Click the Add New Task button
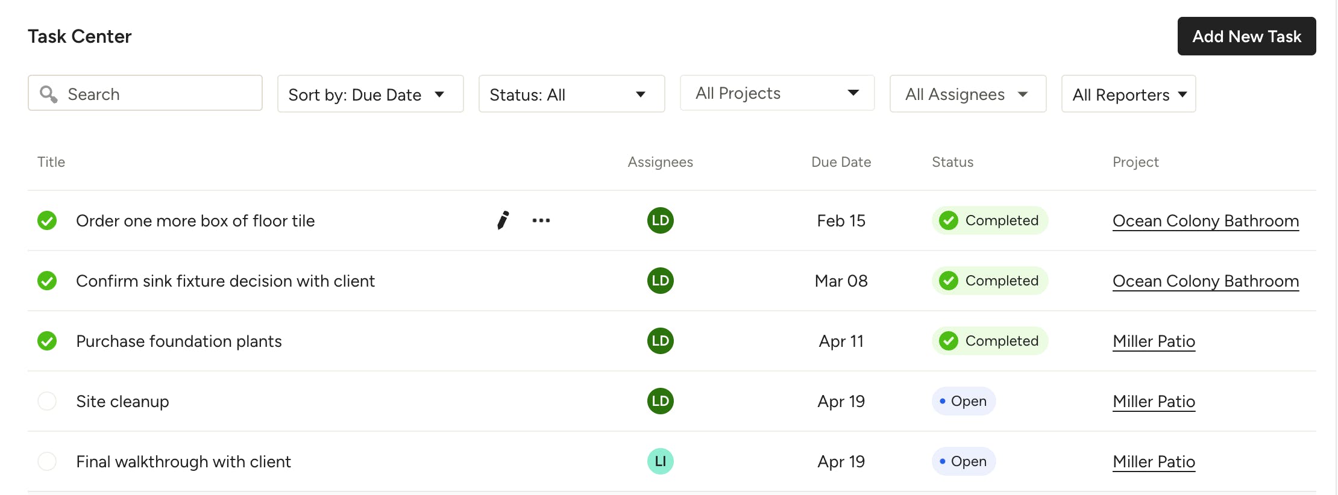The image size is (1338, 495). click(x=1246, y=36)
